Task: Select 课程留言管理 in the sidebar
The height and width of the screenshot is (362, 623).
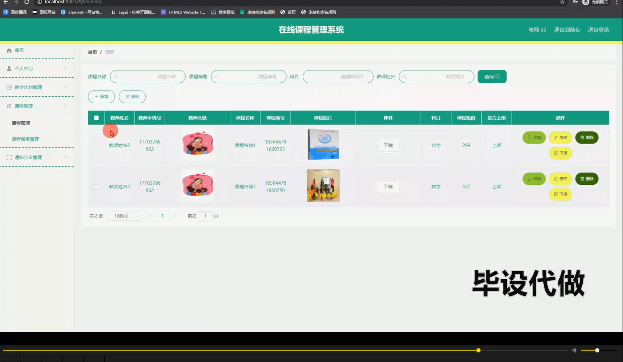Action: 25,139
